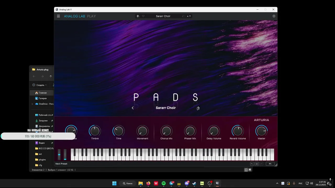The height and width of the screenshot is (188, 335).
Task: Click the Chorus Mix knob
Action: (166, 131)
